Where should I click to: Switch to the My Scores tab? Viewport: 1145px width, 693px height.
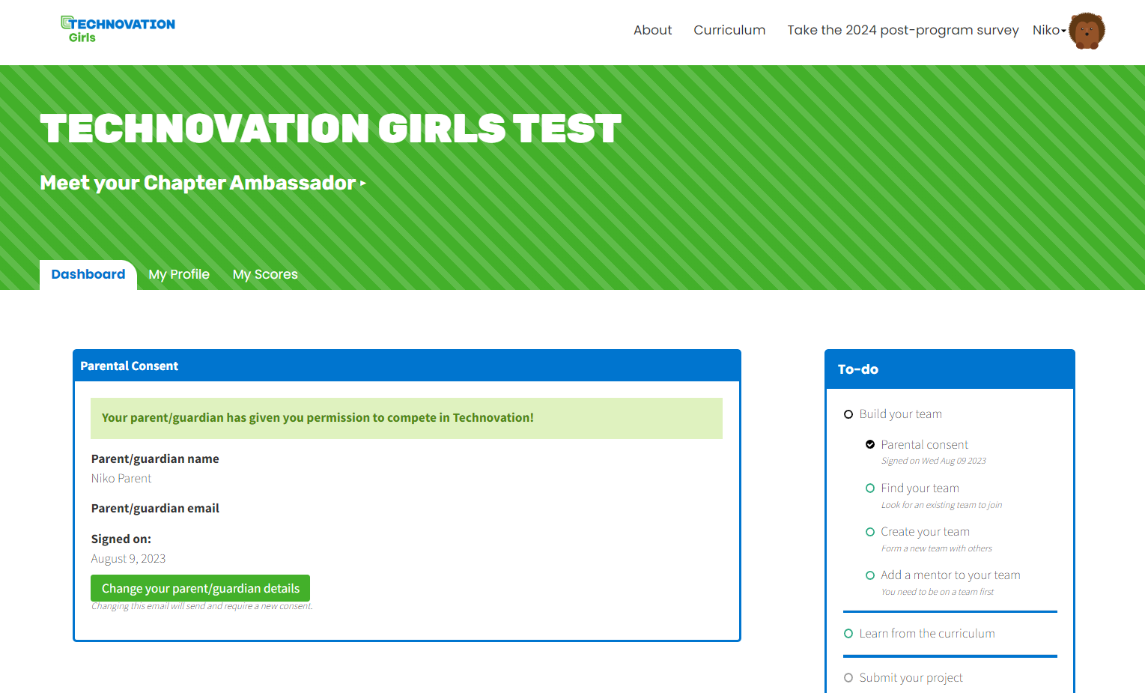click(265, 274)
